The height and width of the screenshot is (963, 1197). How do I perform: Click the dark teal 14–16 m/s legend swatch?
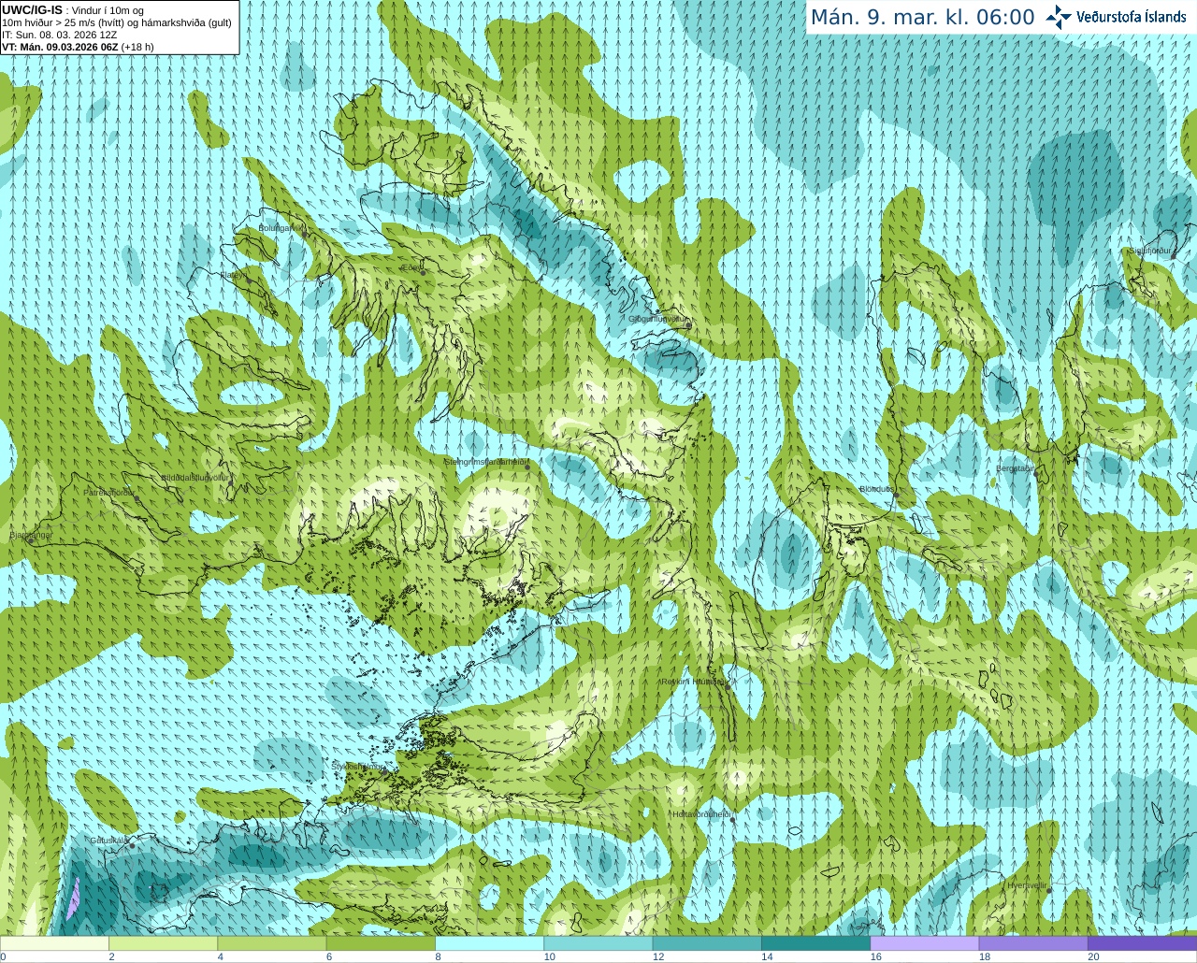point(815,943)
